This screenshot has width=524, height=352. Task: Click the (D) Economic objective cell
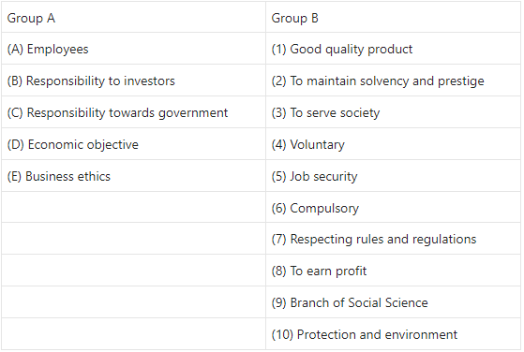pyautogui.click(x=133, y=144)
